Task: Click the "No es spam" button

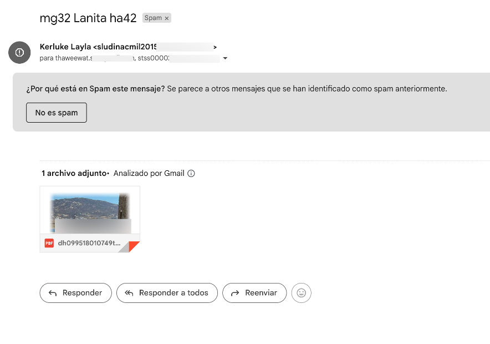Action: click(57, 113)
